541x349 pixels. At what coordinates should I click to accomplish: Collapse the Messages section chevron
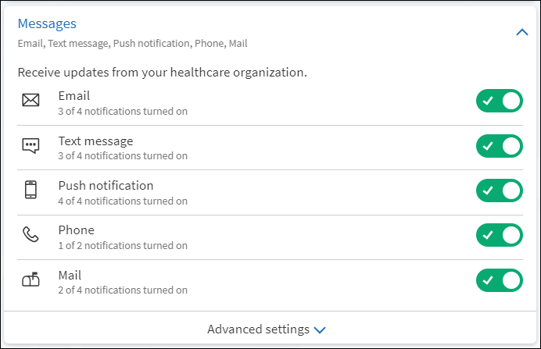522,32
